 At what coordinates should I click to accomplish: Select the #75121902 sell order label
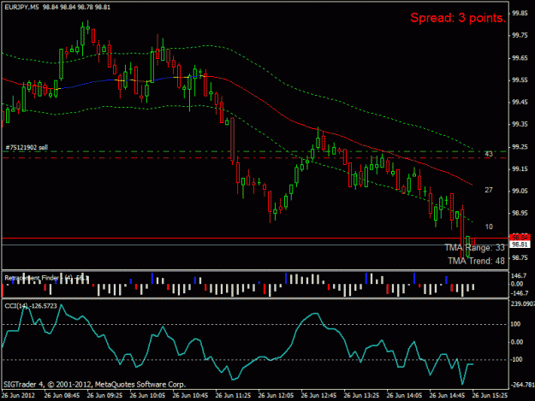27,147
